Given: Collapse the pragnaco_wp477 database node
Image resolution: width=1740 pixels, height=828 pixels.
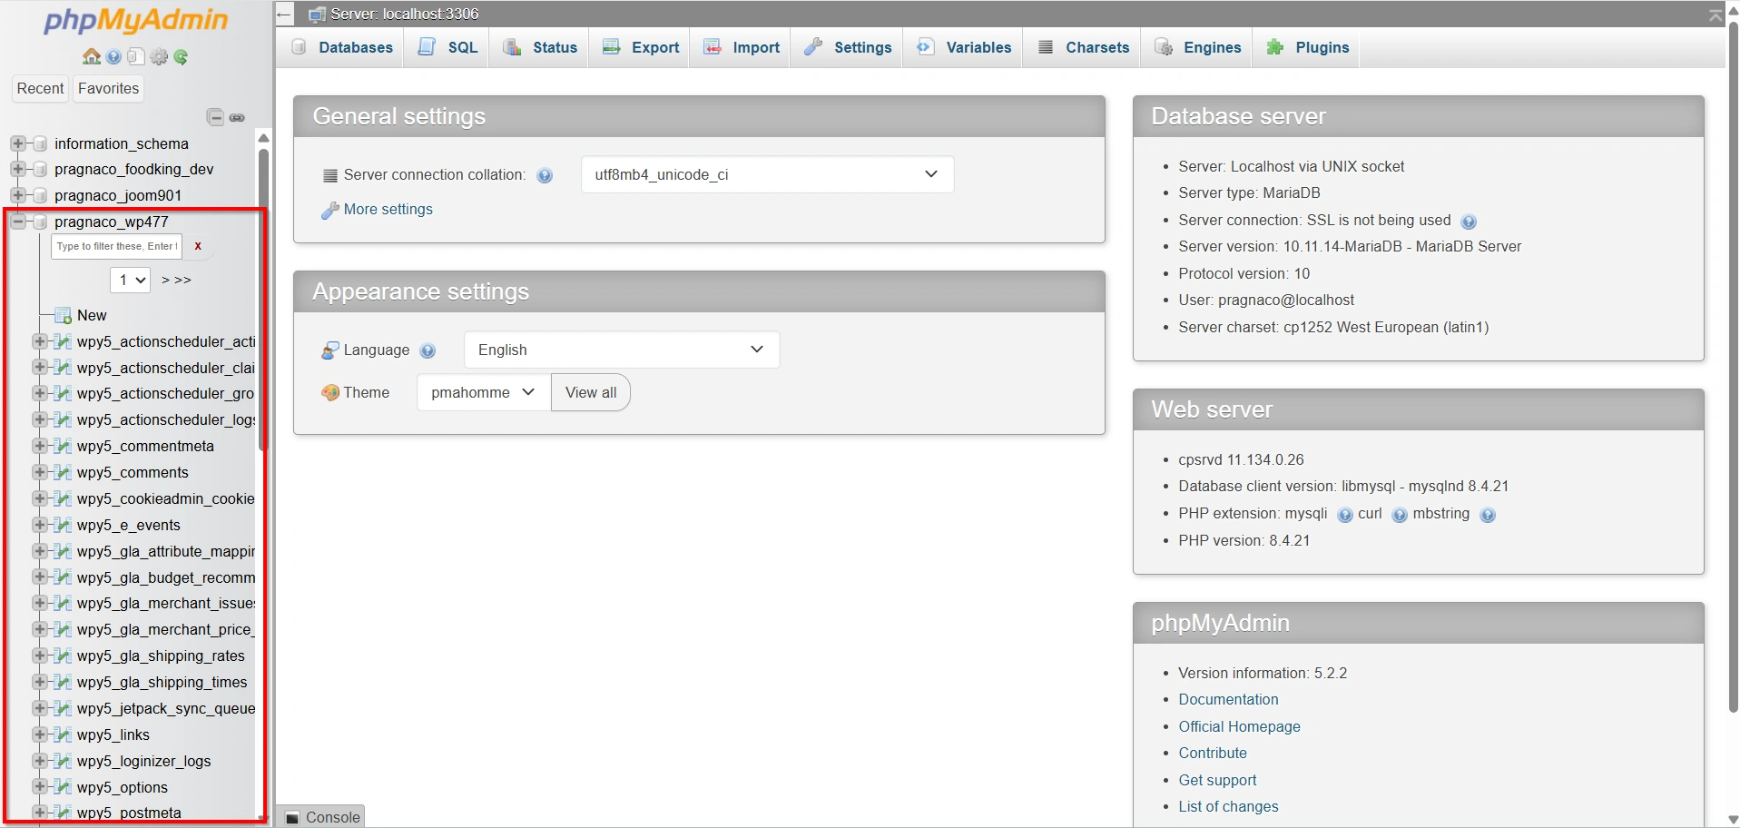Looking at the screenshot, I should coord(17,222).
